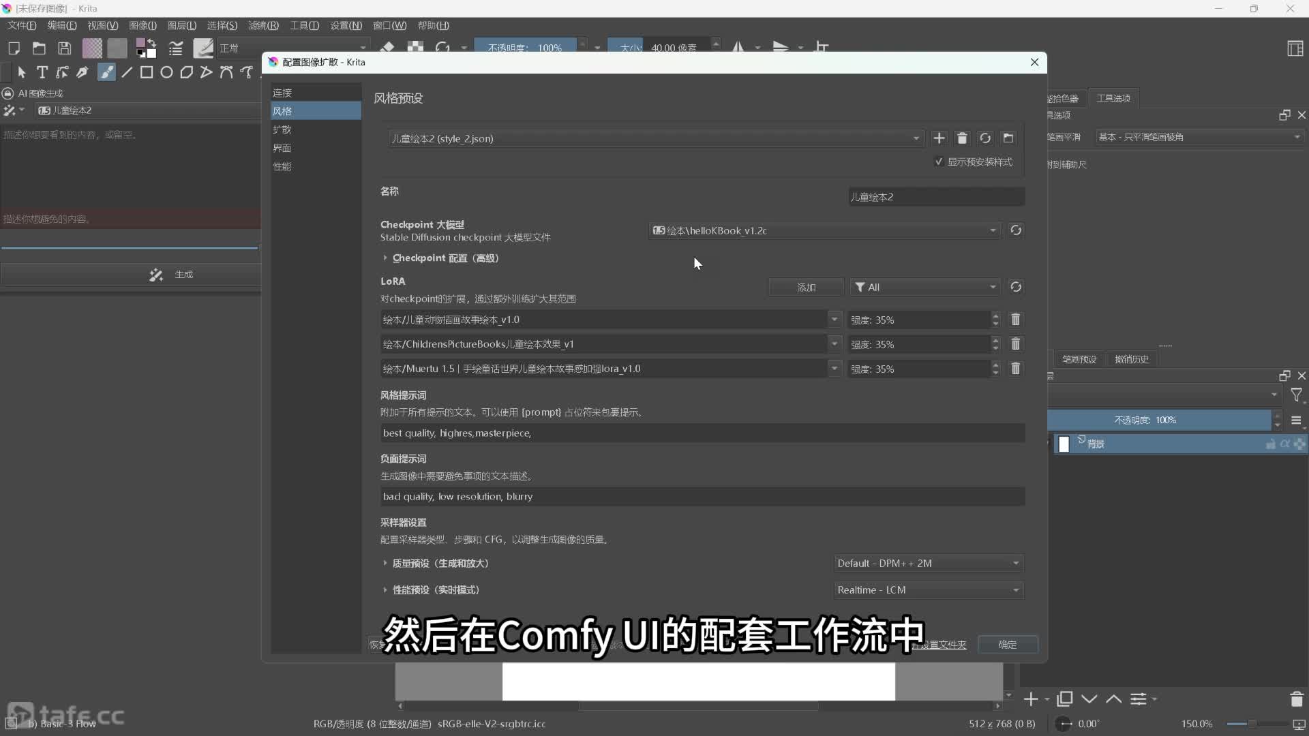The width and height of the screenshot is (1309, 736).
Task: Click the 确定 button
Action: point(1008,645)
